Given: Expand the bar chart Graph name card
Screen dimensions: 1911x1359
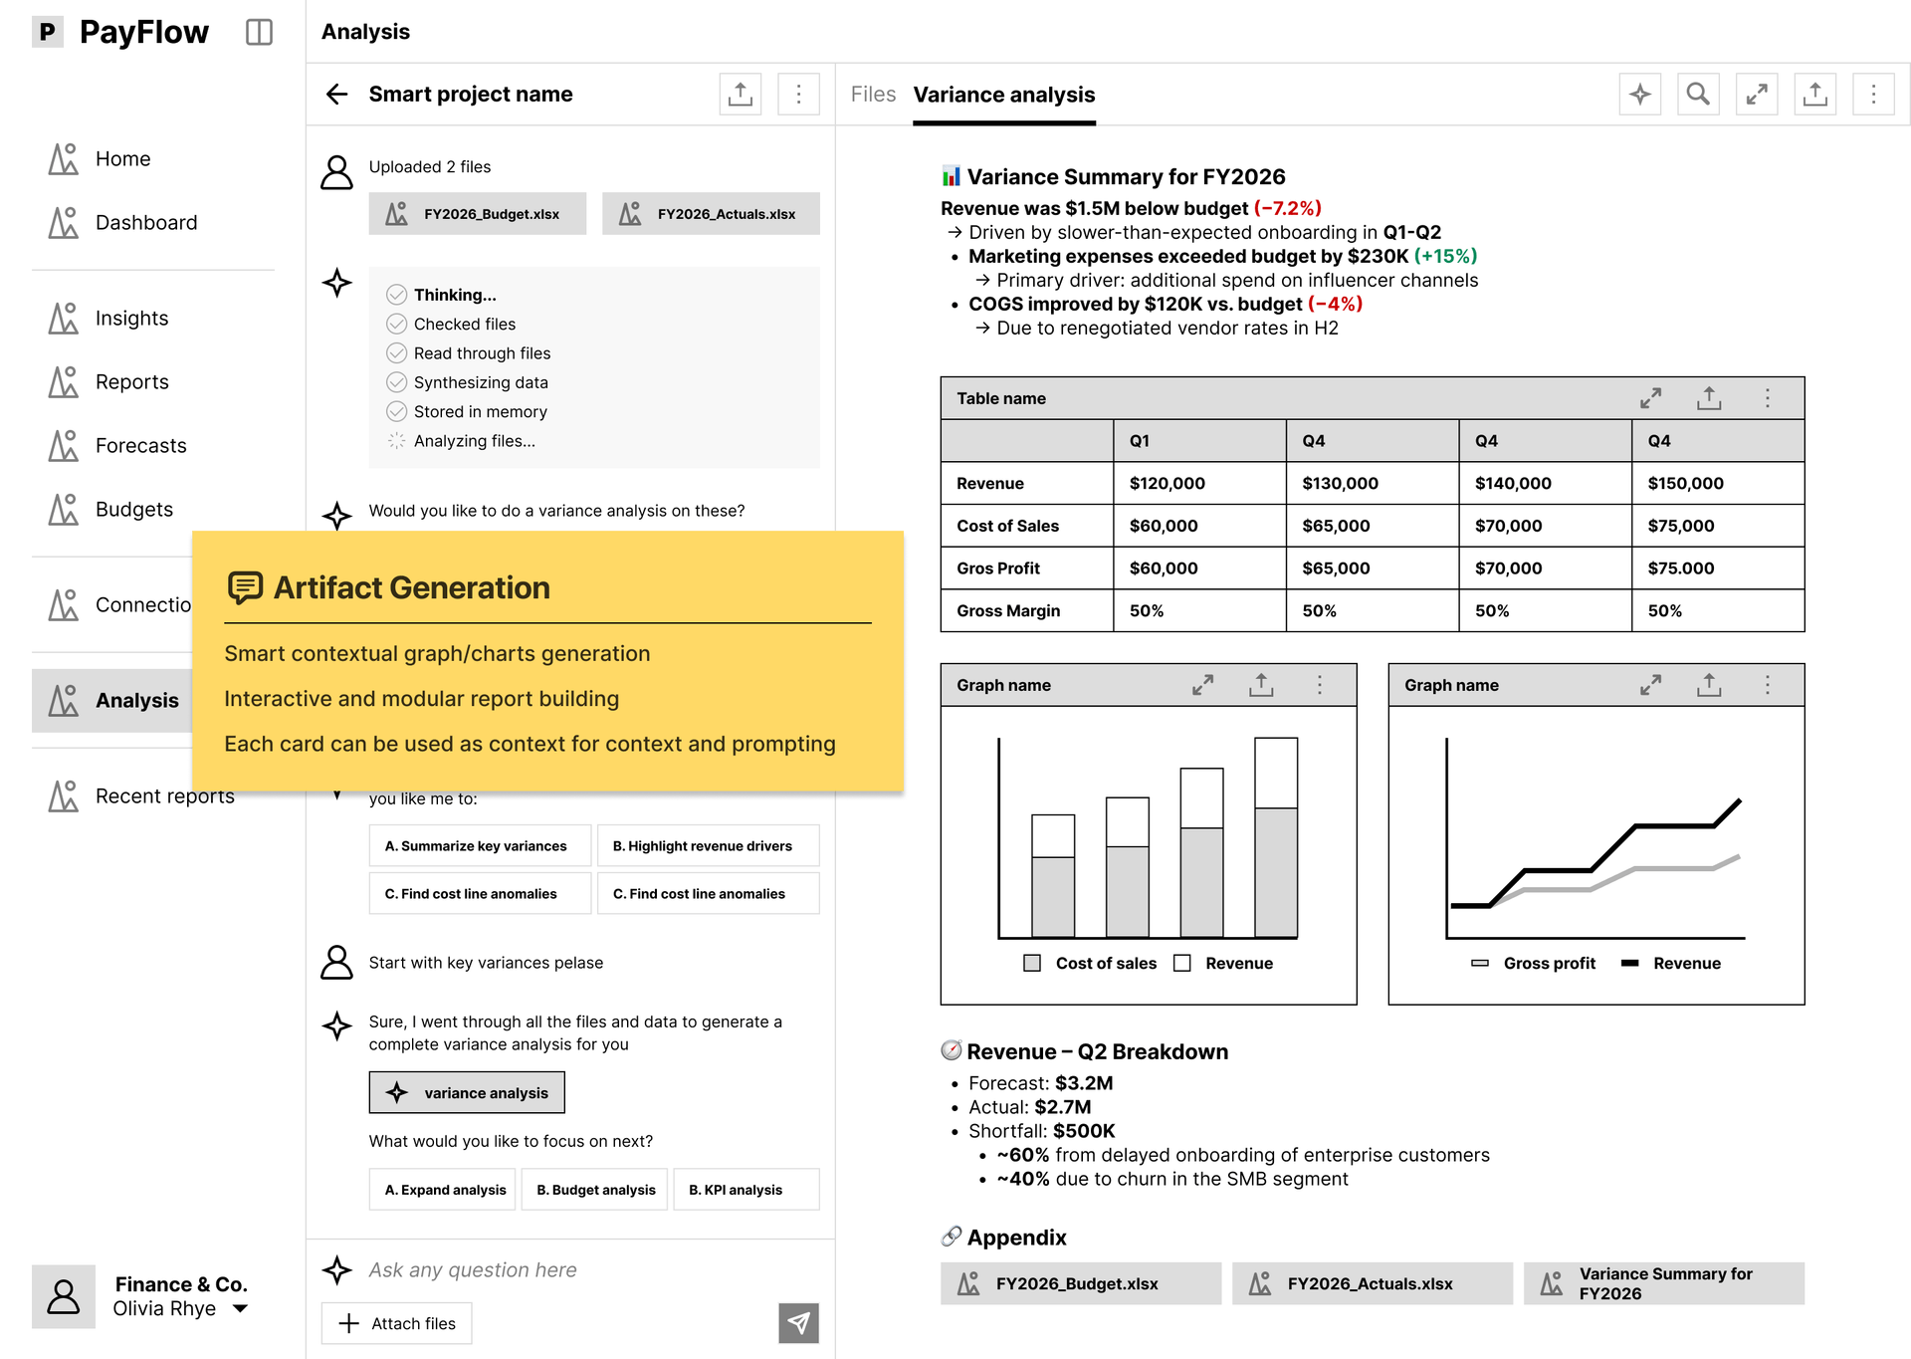Looking at the screenshot, I should click(1203, 685).
